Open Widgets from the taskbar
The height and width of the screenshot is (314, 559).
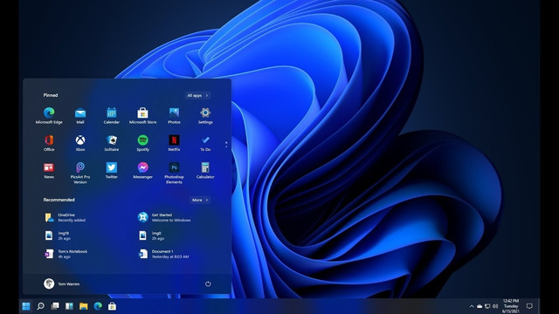click(x=69, y=306)
